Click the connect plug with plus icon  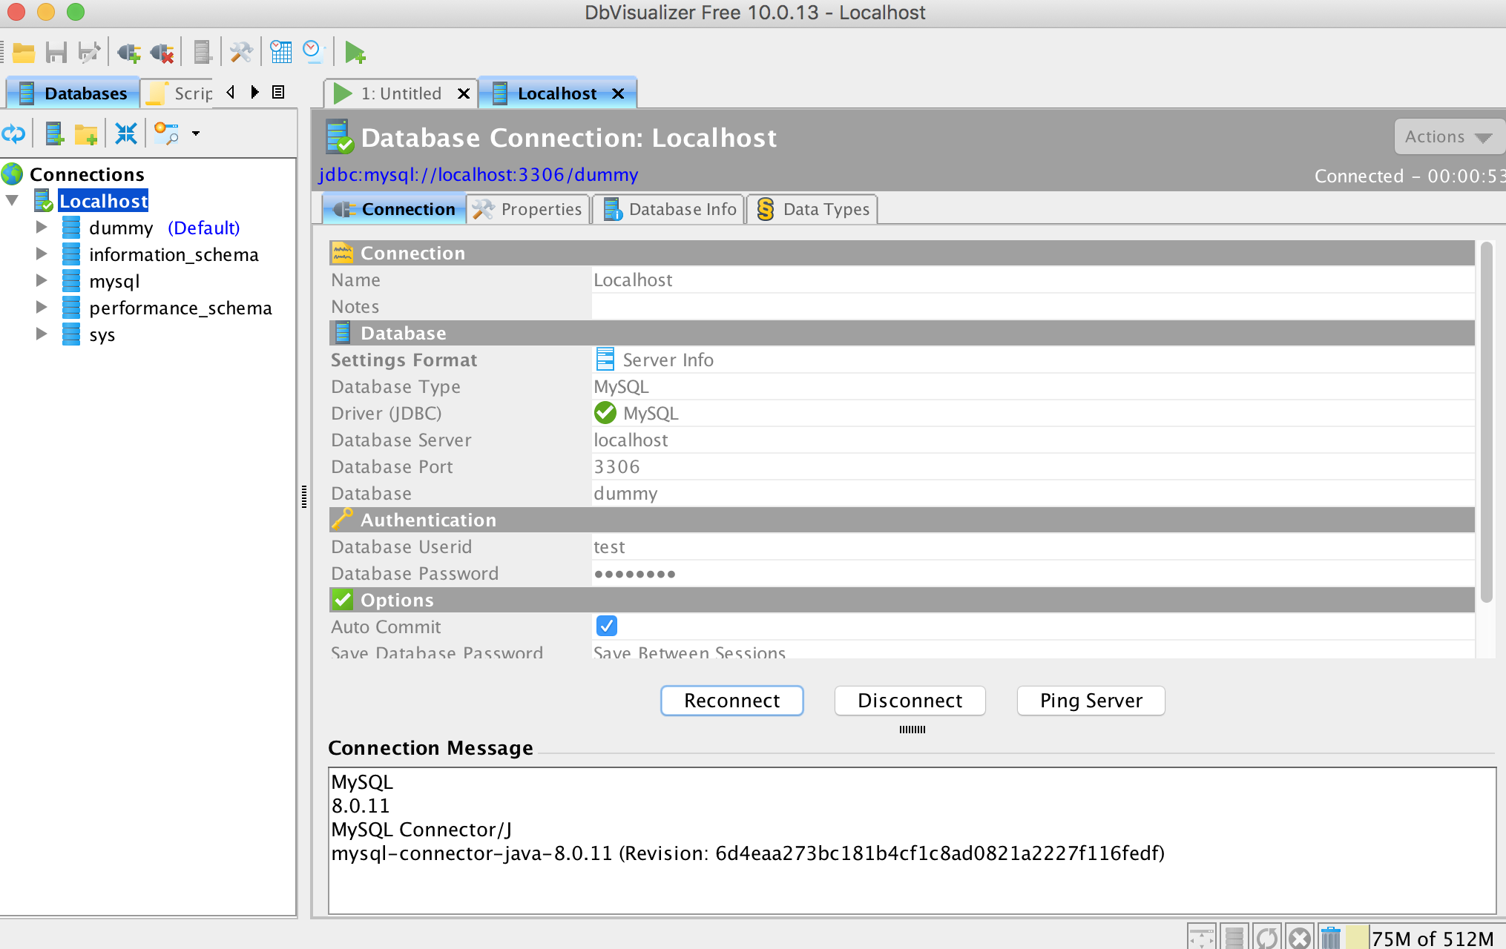[129, 53]
